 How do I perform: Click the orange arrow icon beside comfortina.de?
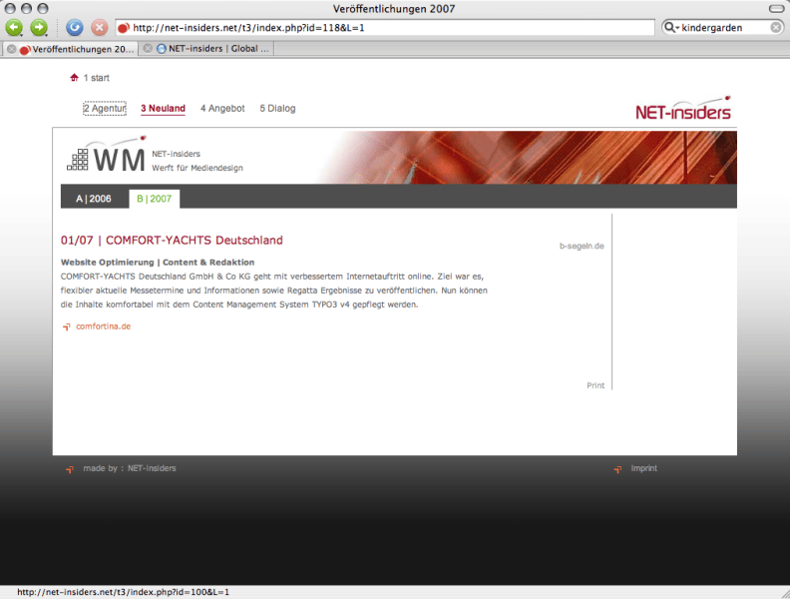click(x=66, y=326)
